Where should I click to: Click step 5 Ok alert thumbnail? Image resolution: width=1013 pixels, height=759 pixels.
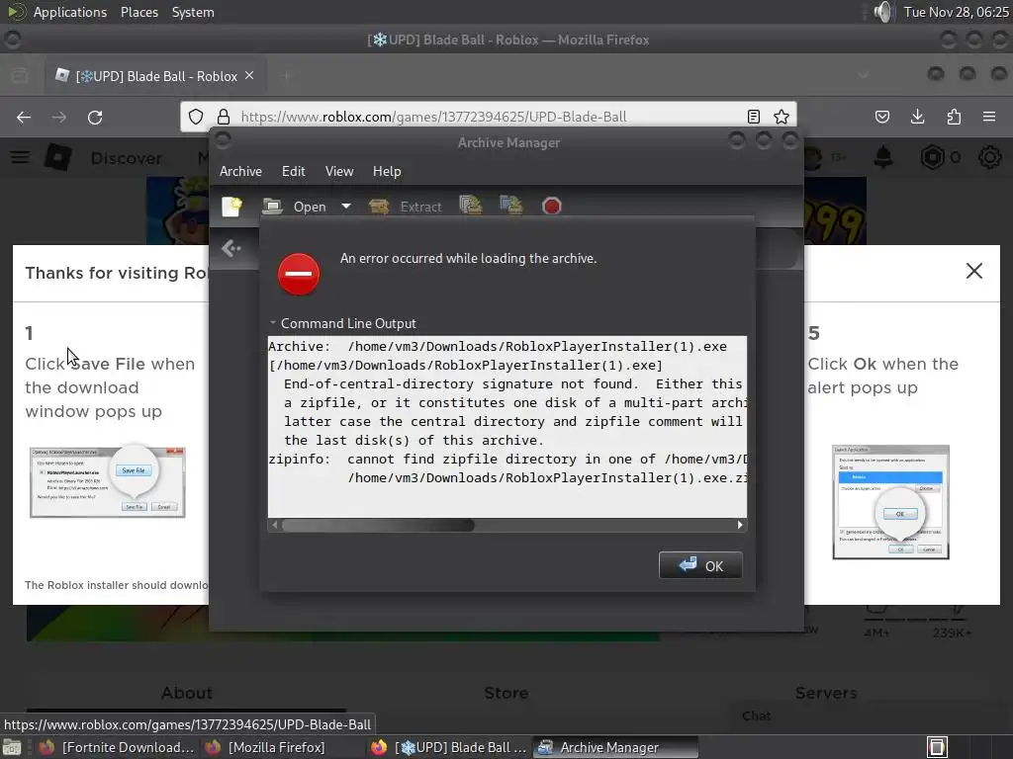(890, 501)
